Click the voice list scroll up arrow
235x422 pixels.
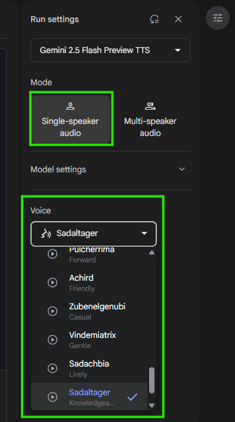pos(152,253)
